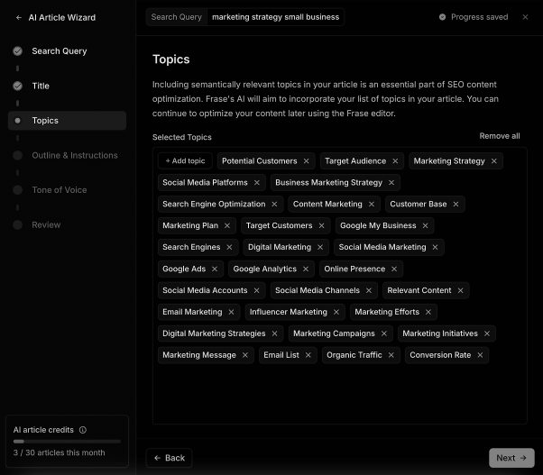The image size is (543, 475).
Task: Remove the Marketing Campaigns topic
Action: [x=383, y=333]
